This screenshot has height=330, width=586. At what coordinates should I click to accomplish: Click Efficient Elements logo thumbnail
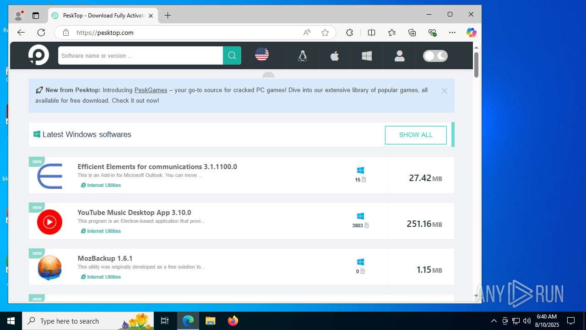coord(49,176)
